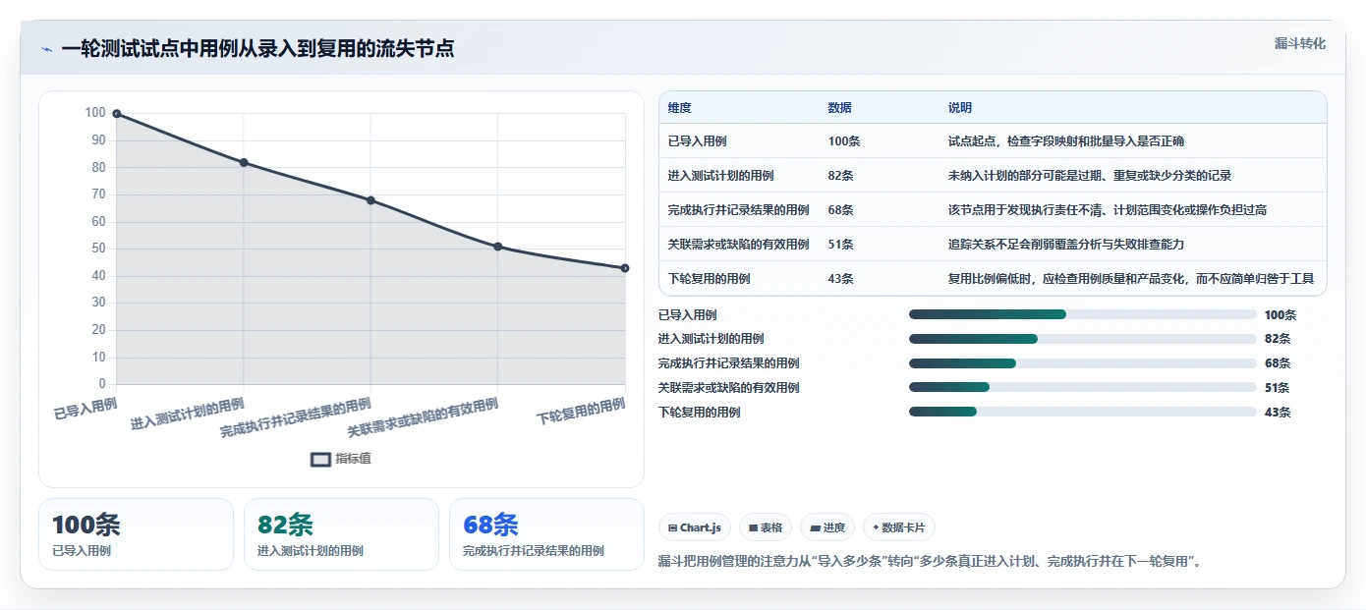
Task: Open the 68条 完成执行并记录结果的用例 data card
Action: [546, 534]
